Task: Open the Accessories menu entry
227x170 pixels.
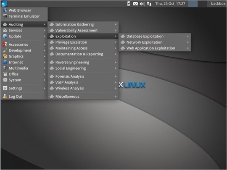Action: pyautogui.click(x=24, y=44)
